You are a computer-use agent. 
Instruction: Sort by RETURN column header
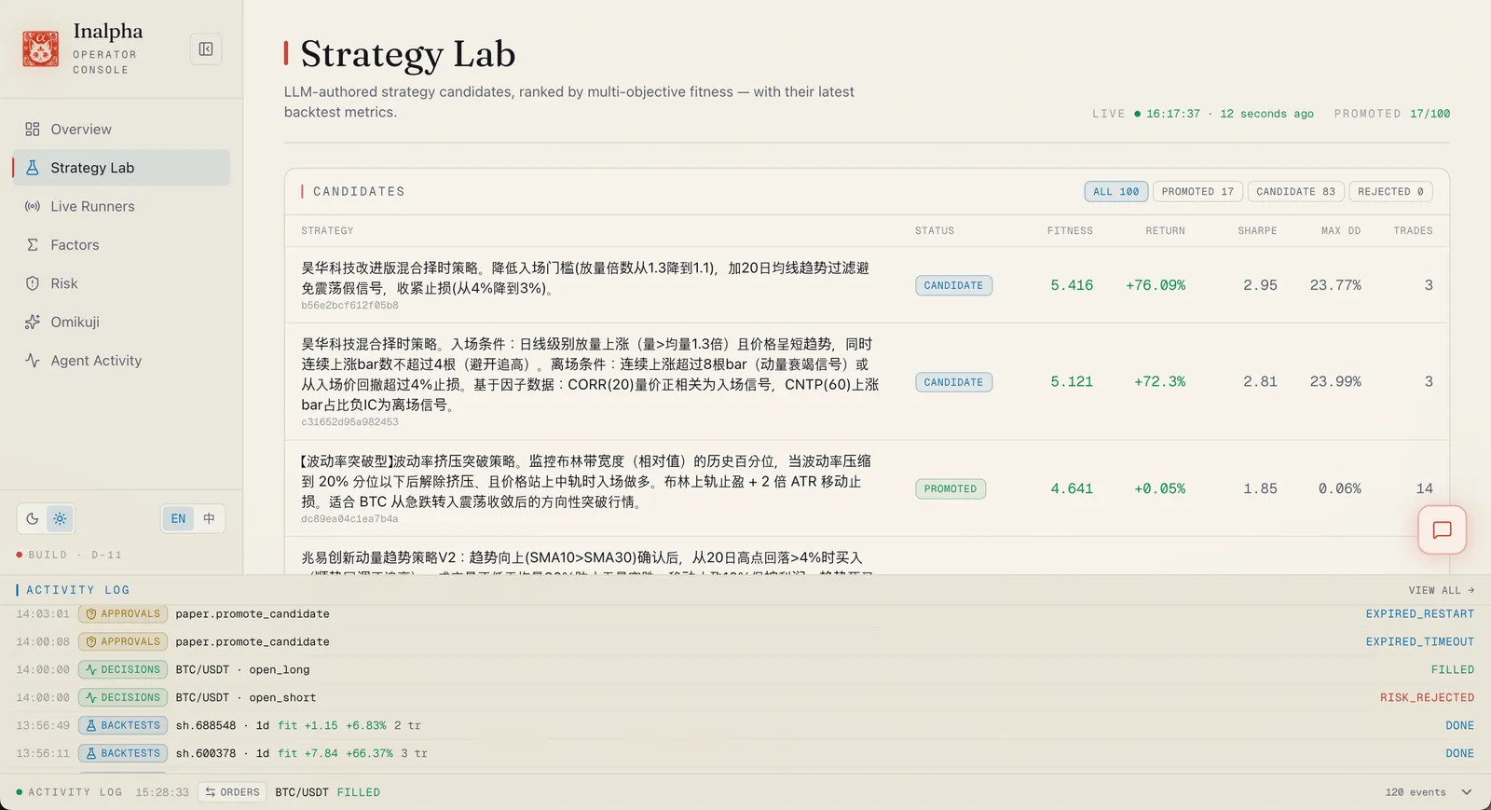tap(1165, 230)
